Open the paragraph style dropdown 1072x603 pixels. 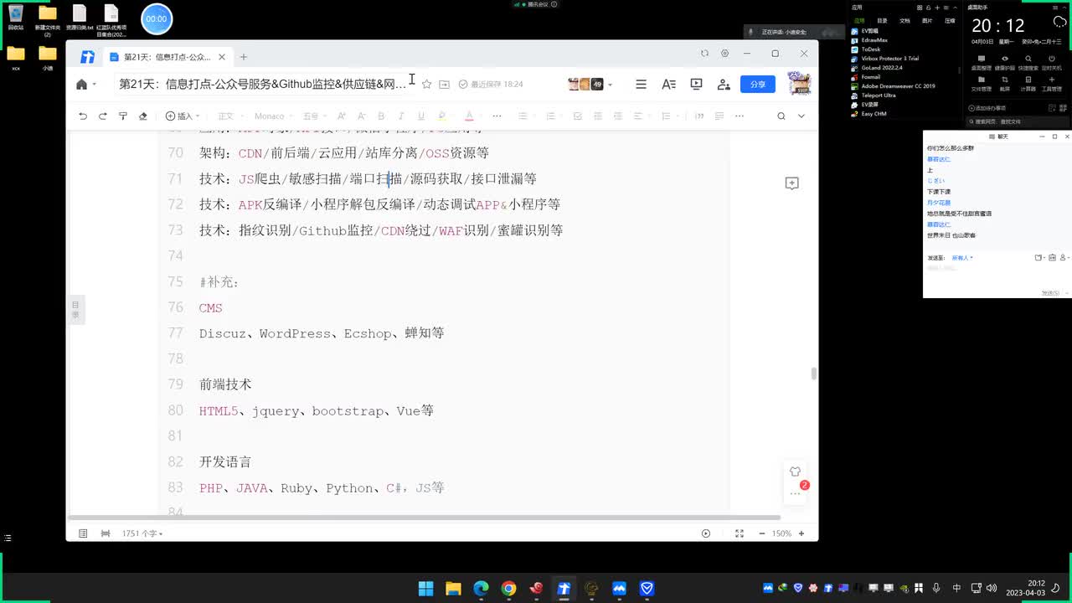tap(230, 116)
